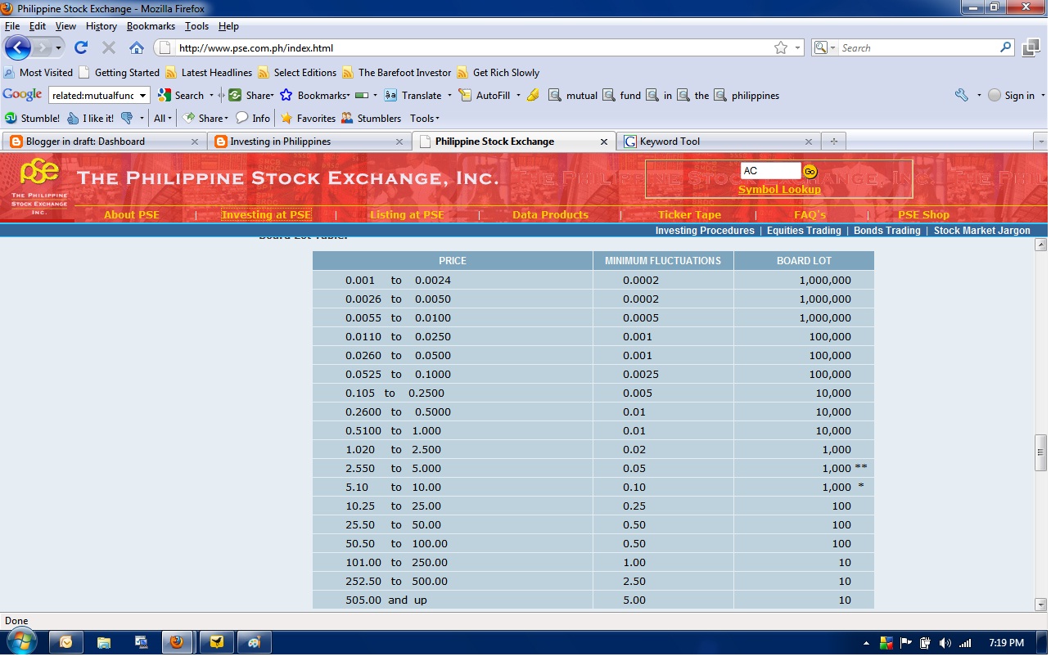Screen dimensions: 1051x661
Task: Click the Info speech bubble on StumbleUpon toolbar
Action: [x=244, y=117]
